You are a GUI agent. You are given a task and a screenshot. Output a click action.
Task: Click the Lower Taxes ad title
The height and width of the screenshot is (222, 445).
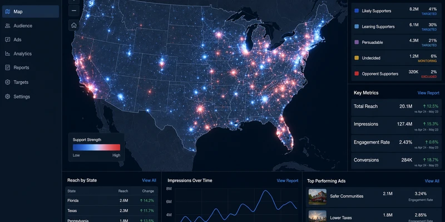coord(341,218)
